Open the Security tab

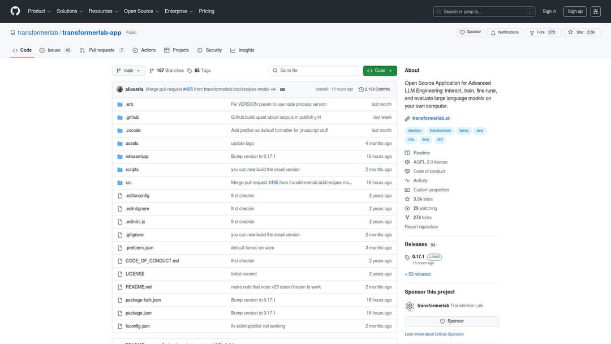point(210,50)
